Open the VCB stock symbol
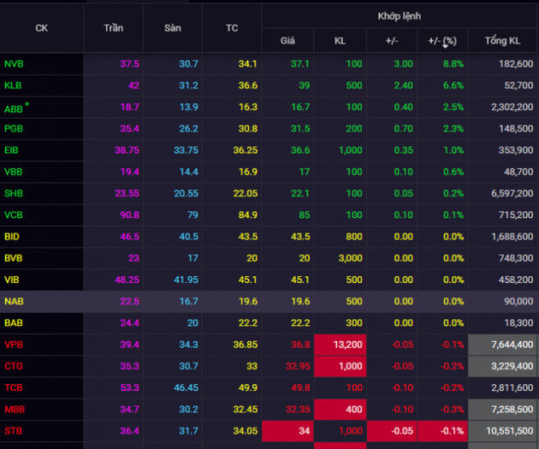539x449 pixels. [x=14, y=215]
